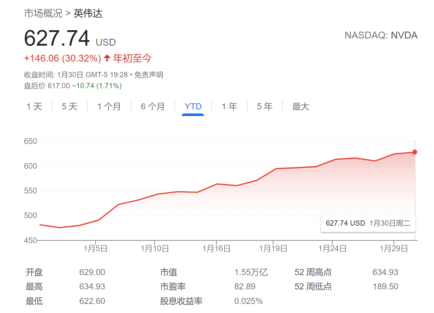
Task: Click the 52 周高点 value 634.93
Action: pyautogui.click(x=385, y=272)
